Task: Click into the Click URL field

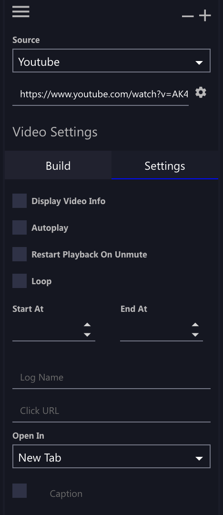Action: (111, 411)
